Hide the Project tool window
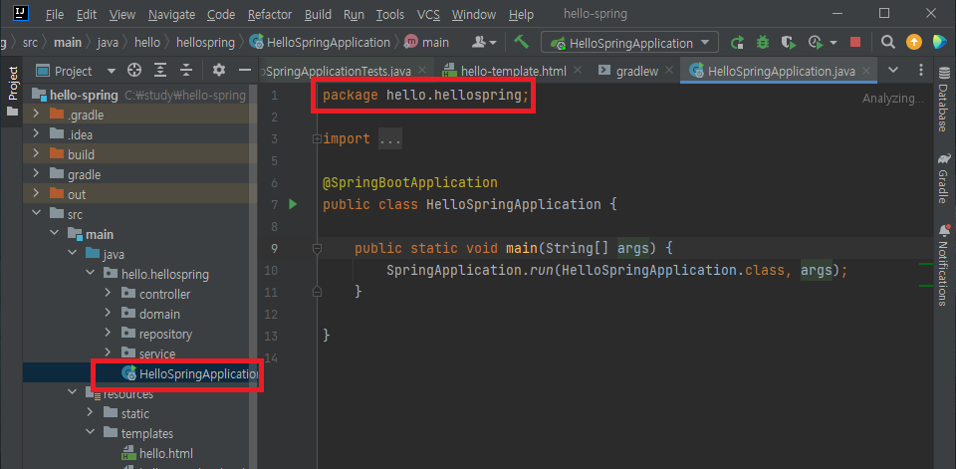 pos(245,70)
